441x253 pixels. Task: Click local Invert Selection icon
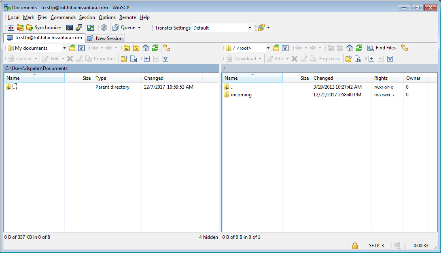coord(165,59)
